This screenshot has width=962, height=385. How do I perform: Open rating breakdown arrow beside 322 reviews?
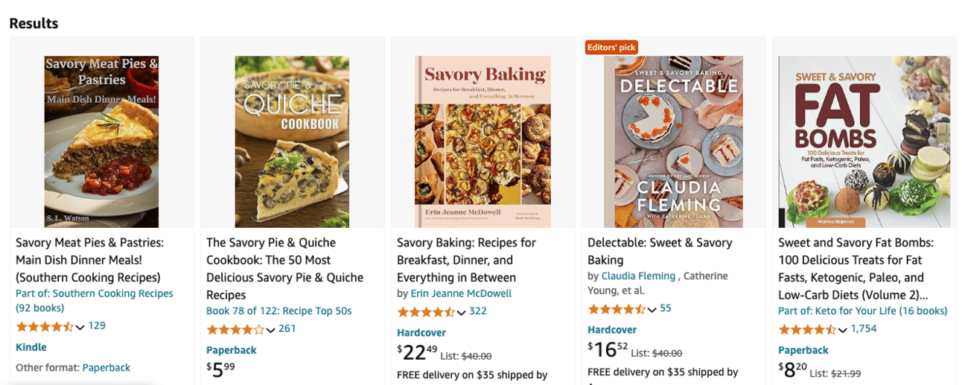462,312
